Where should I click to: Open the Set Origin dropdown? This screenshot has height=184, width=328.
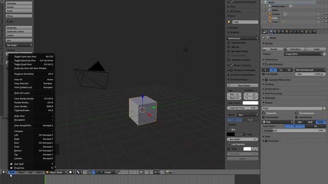[x=19, y=45]
